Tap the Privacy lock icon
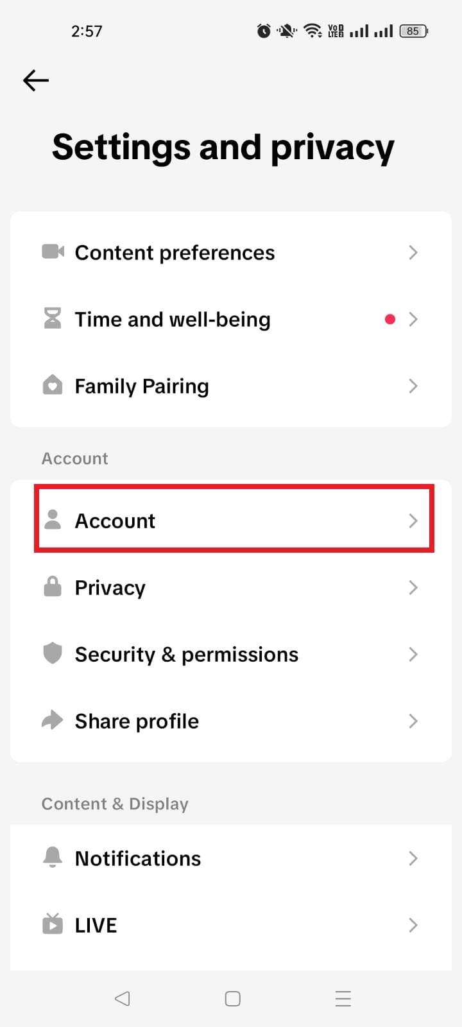This screenshot has width=462, height=1027. (x=53, y=587)
